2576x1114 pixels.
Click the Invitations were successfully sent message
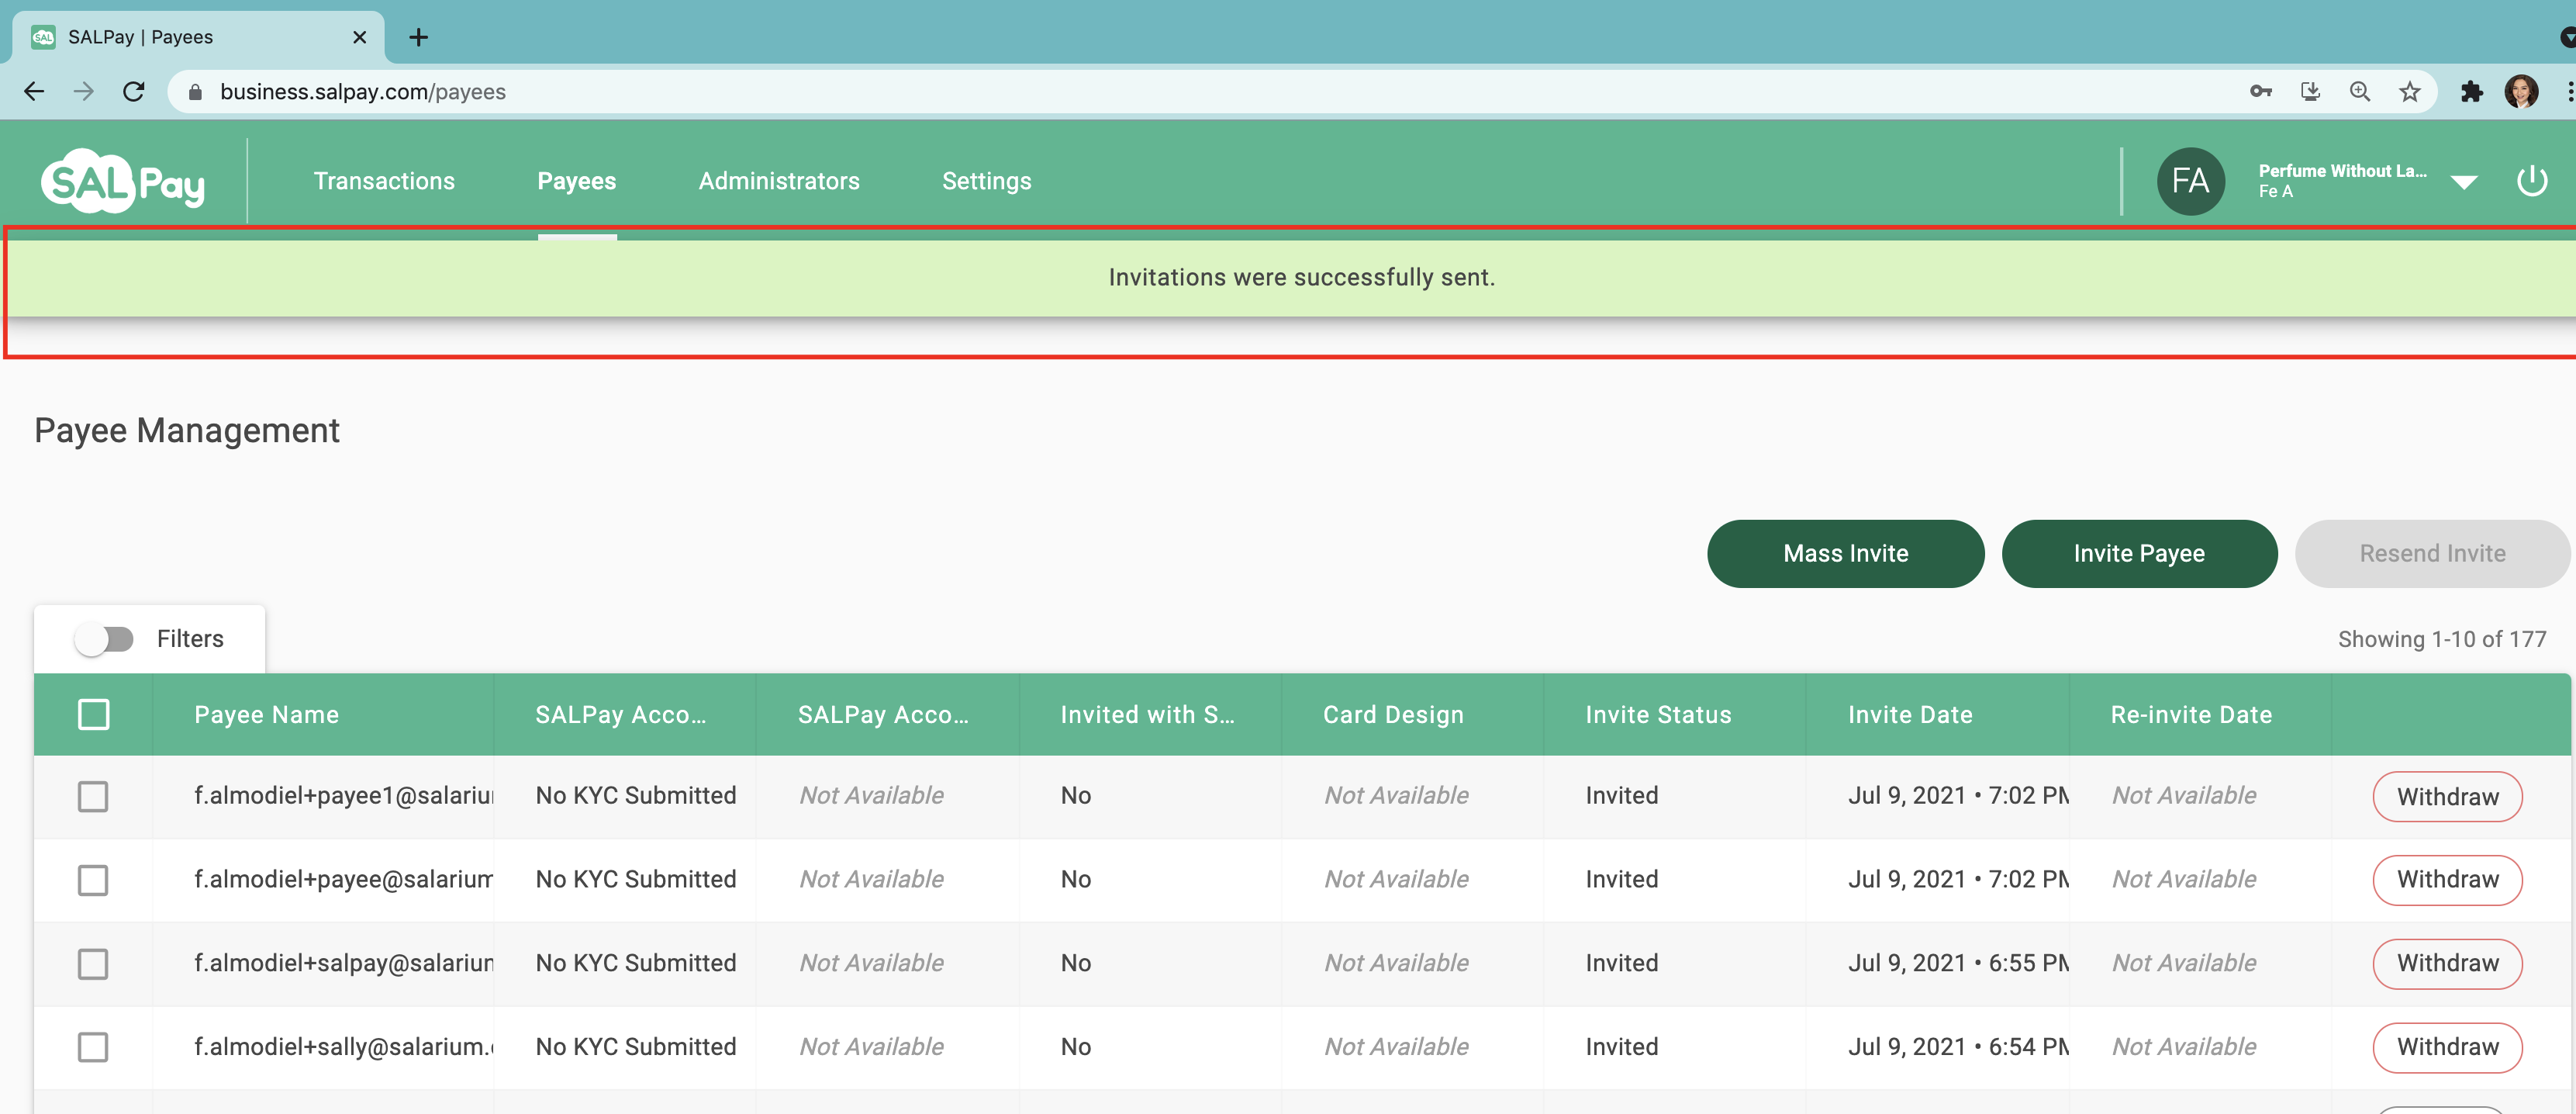(1301, 277)
